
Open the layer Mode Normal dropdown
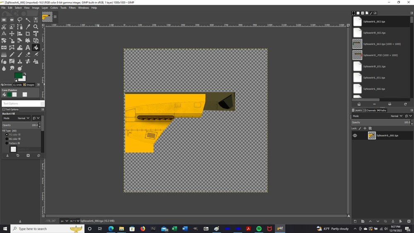[396, 116]
